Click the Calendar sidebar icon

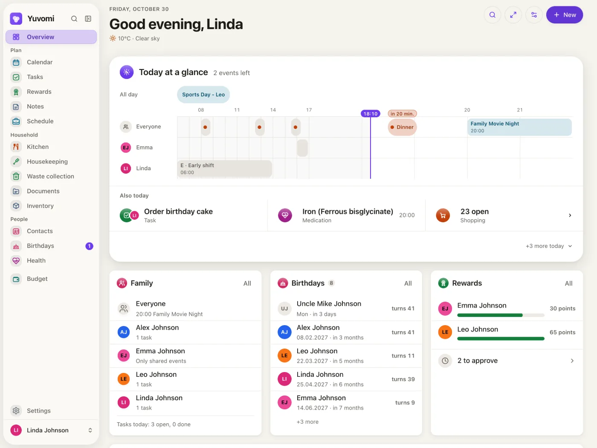(x=16, y=62)
